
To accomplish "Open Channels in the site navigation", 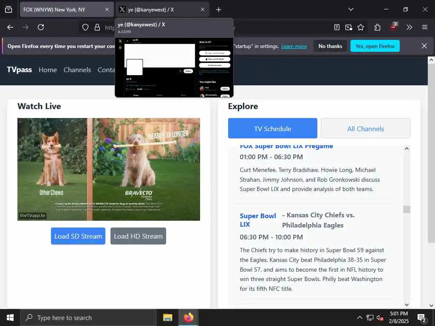I will click(x=77, y=70).
